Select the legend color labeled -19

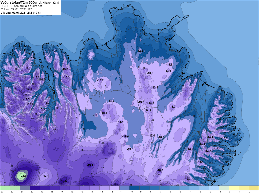45,188
